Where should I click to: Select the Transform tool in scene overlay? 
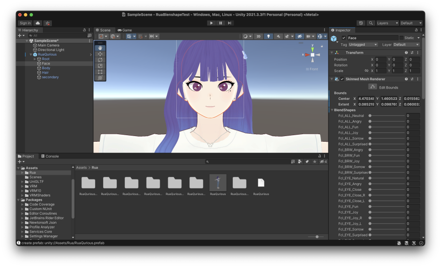(x=100, y=78)
